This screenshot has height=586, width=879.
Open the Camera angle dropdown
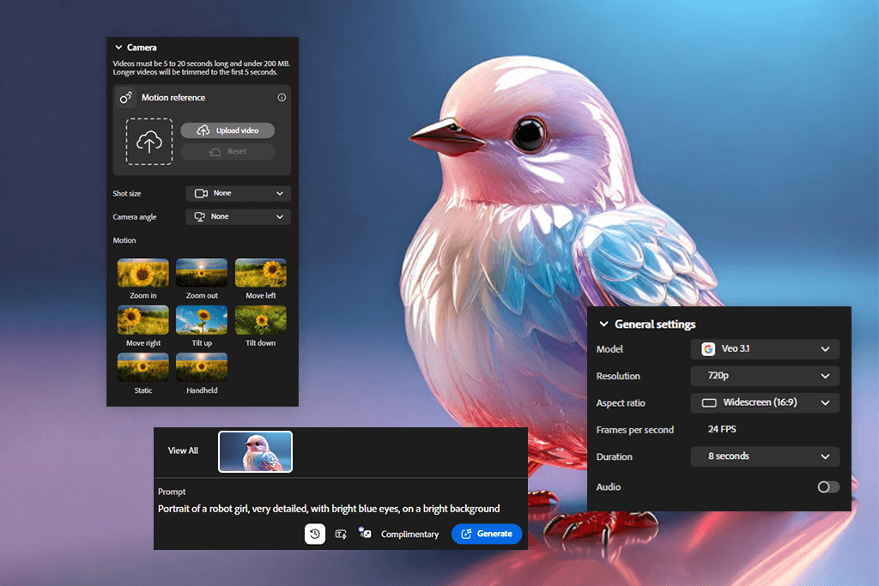click(239, 217)
